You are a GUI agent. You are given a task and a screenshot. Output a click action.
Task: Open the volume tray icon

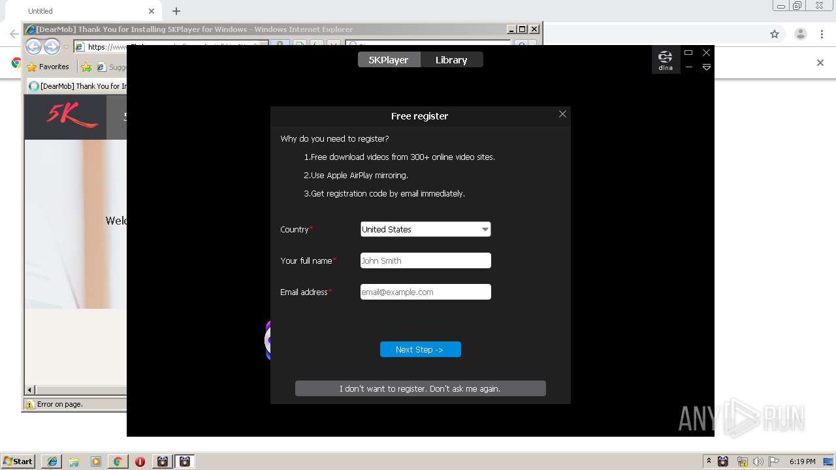coord(758,462)
